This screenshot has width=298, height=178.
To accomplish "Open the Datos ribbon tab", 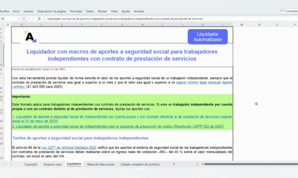I will 90,11.
